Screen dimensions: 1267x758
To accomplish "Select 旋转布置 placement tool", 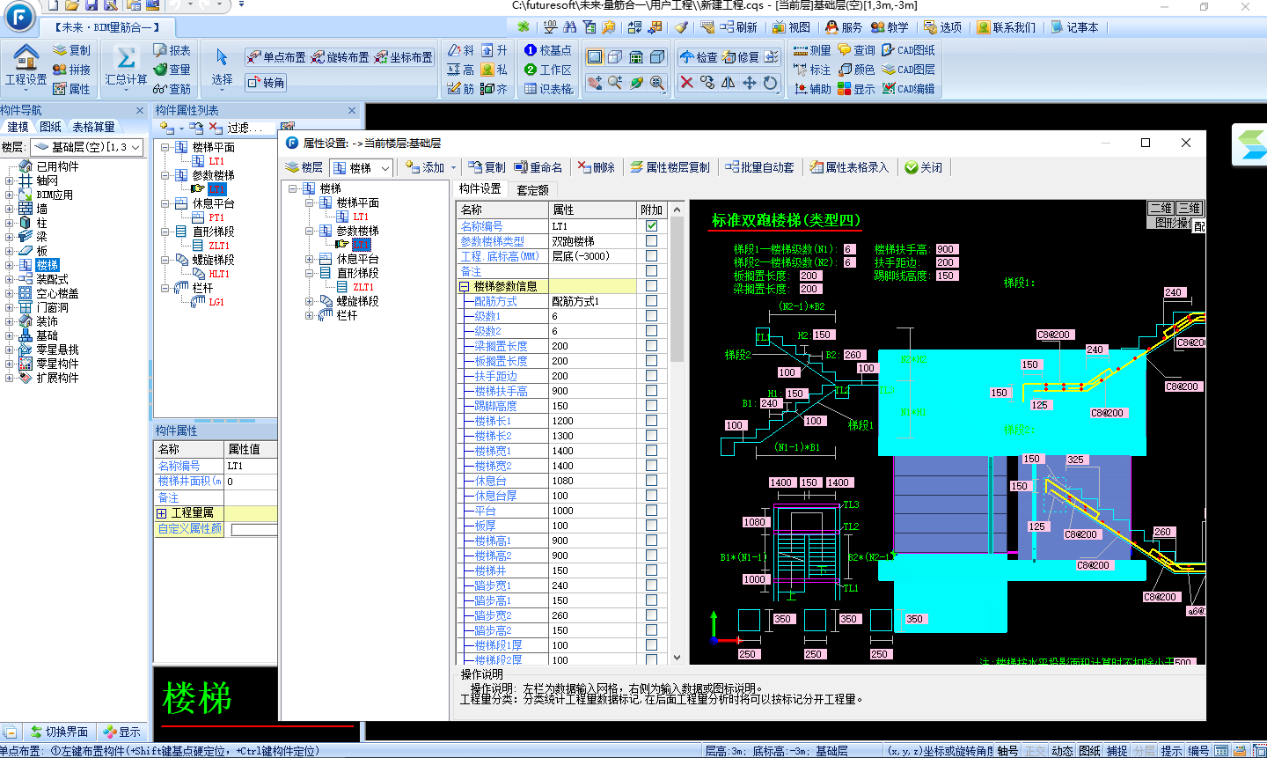I will (x=340, y=57).
